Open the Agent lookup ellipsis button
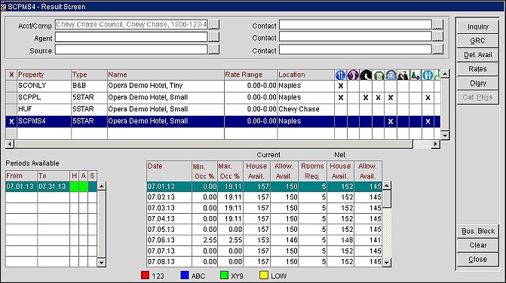 (x=213, y=37)
